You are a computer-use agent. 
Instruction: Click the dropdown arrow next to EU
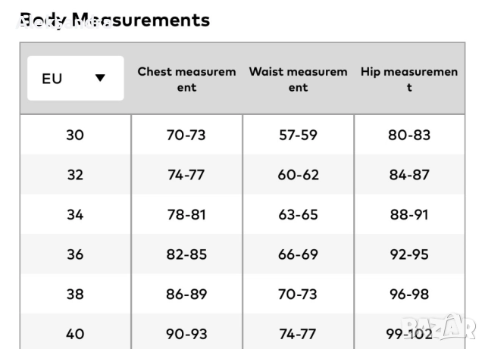coord(100,78)
